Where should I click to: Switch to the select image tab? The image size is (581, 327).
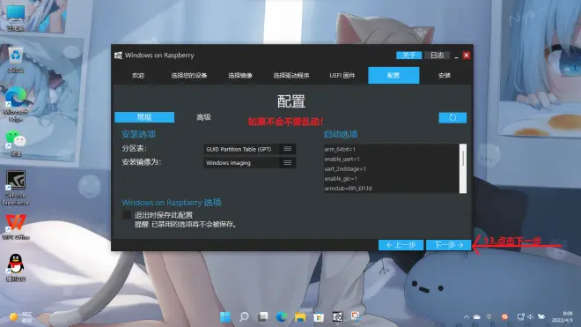240,76
